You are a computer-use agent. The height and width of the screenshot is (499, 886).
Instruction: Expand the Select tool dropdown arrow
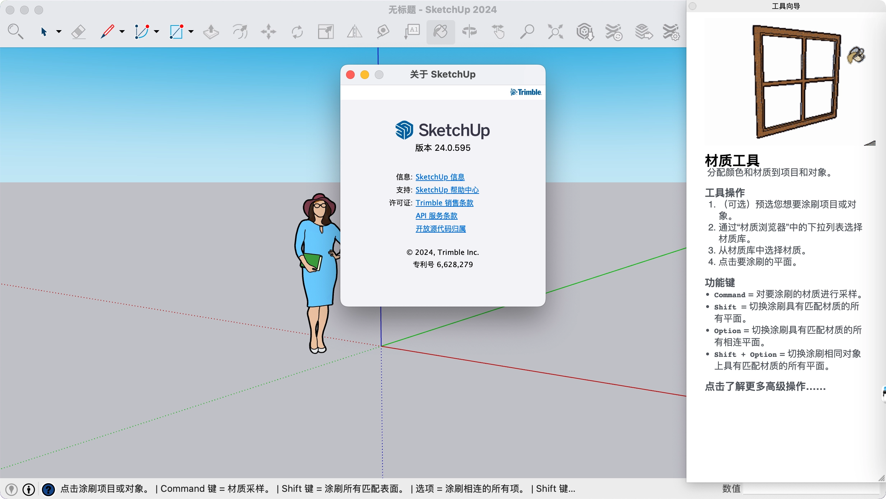click(59, 32)
